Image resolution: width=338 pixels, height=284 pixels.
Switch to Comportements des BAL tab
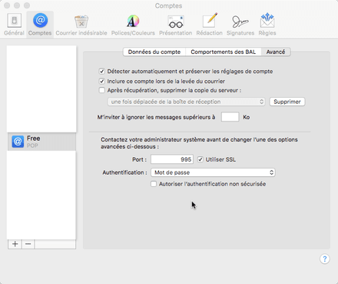[224, 52]
